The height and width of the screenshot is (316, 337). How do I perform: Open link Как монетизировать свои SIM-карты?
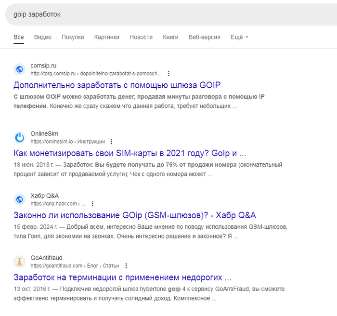130,154
